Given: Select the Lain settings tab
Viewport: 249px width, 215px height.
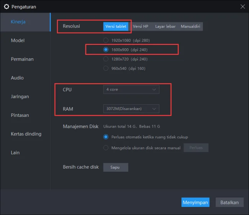Looking at the screenshot, I should click(x=25, y=153).
